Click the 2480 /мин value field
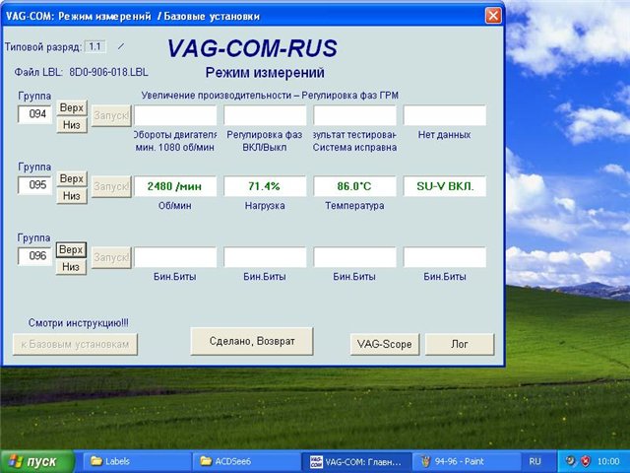This screenshot has width=630, height=473. pyautogui.click(x=175, y=186)
